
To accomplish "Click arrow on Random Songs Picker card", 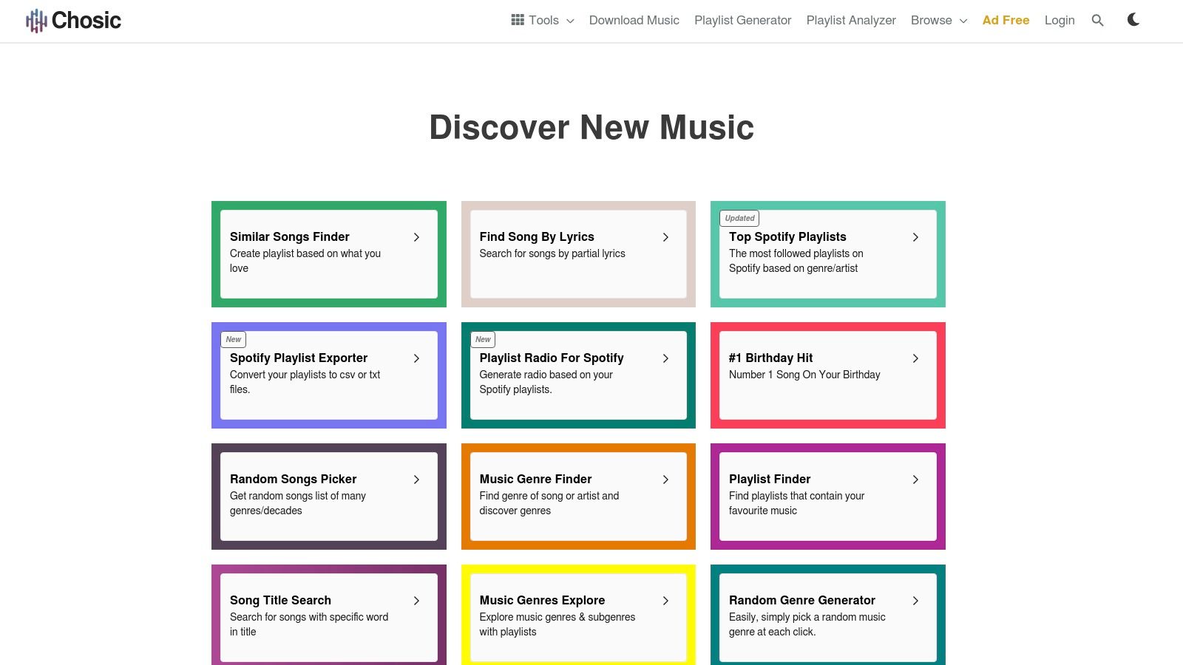I will 416,480.
